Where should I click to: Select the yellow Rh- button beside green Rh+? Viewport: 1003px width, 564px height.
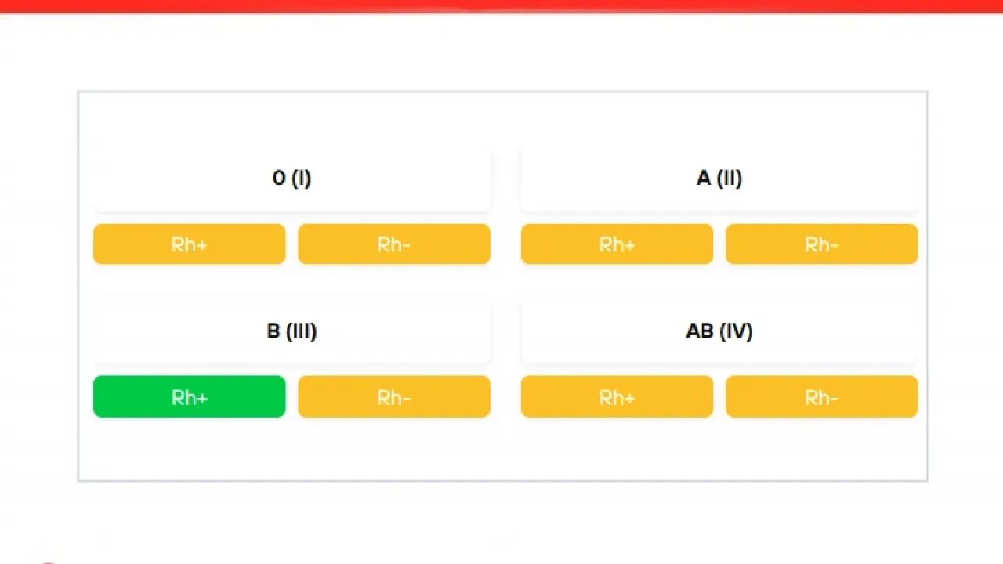(394, 396)
